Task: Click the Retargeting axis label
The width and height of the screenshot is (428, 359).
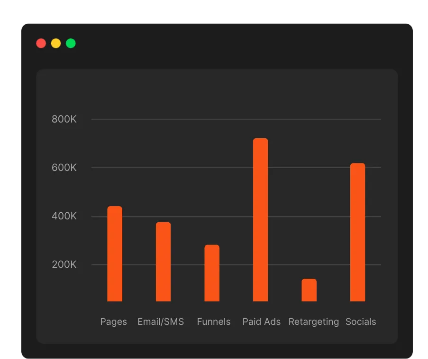Action: [x=314, y=322]
